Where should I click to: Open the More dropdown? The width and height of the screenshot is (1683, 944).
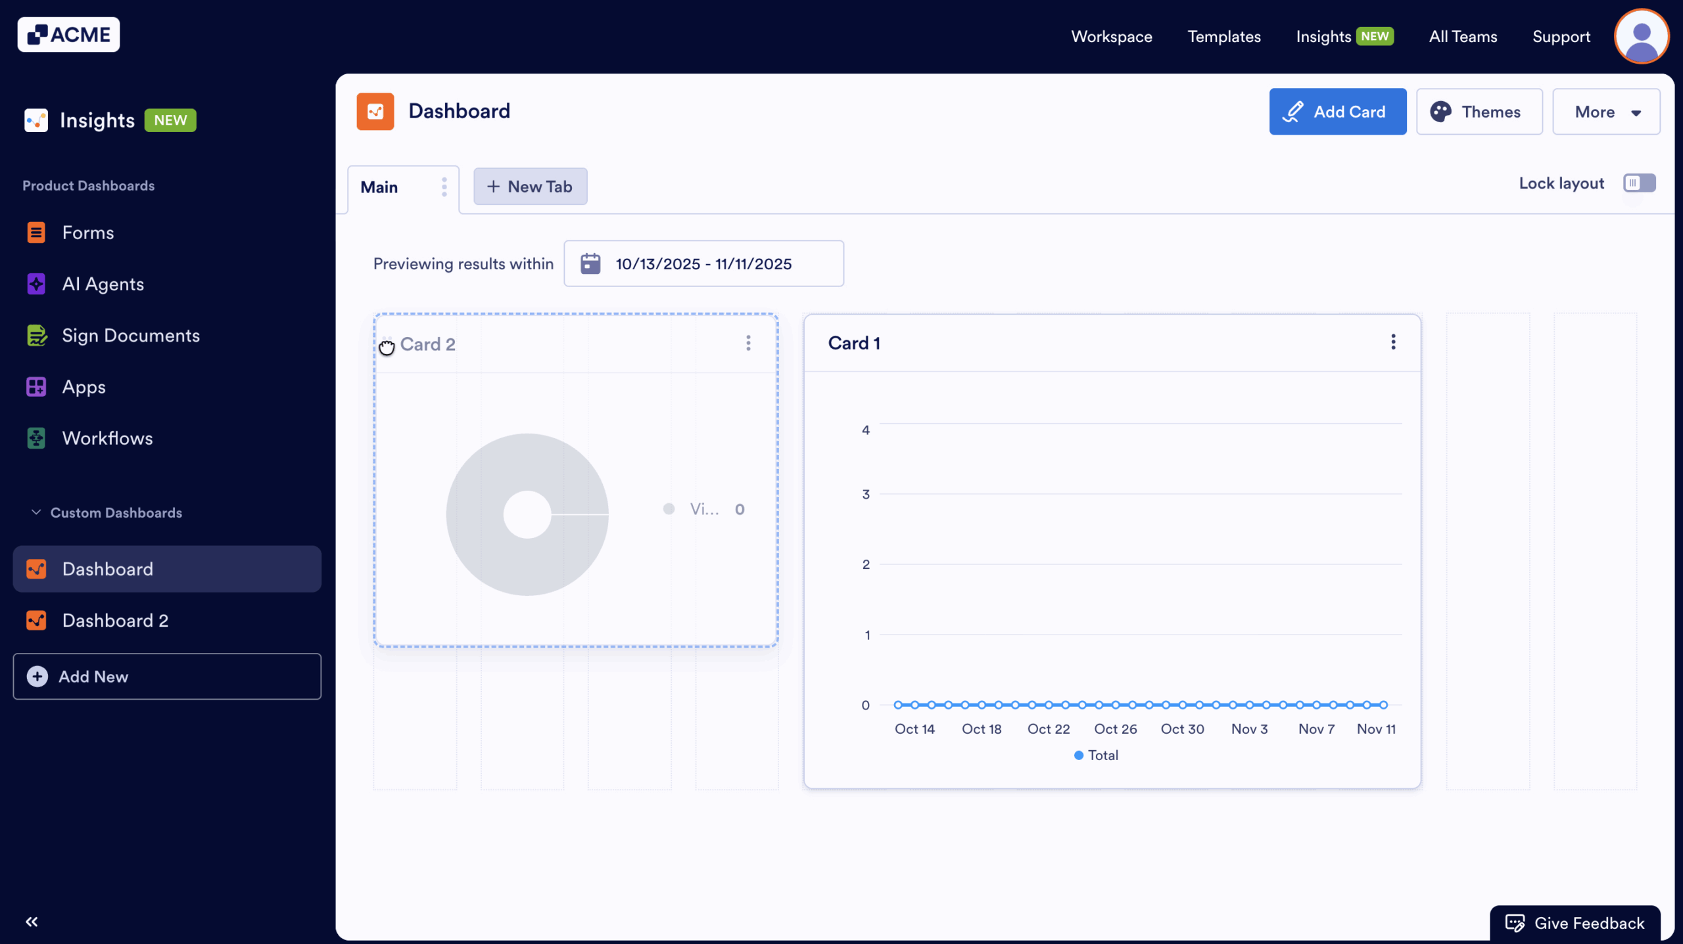pos(1605,112)
